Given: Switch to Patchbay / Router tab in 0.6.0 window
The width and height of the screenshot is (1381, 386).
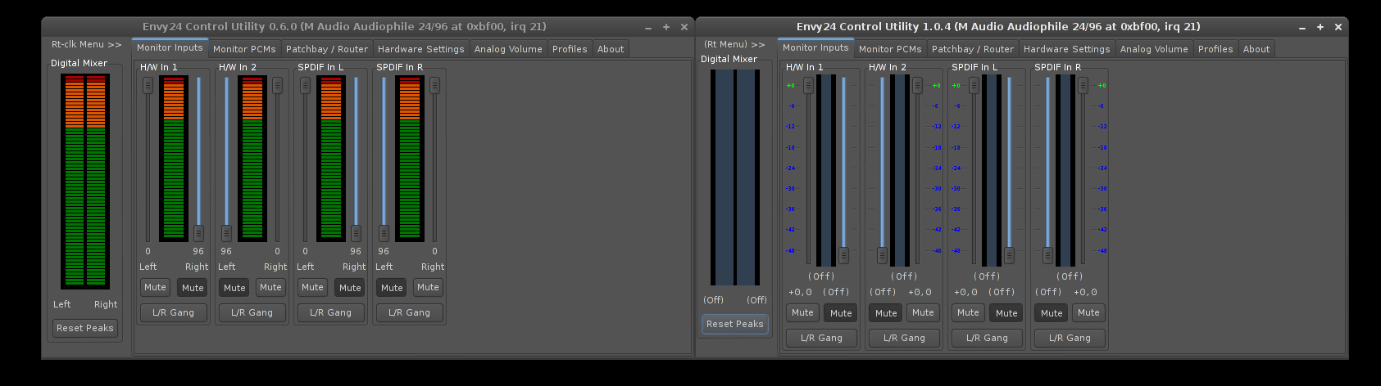Looking at the screenshot, I should coord(326,49).
